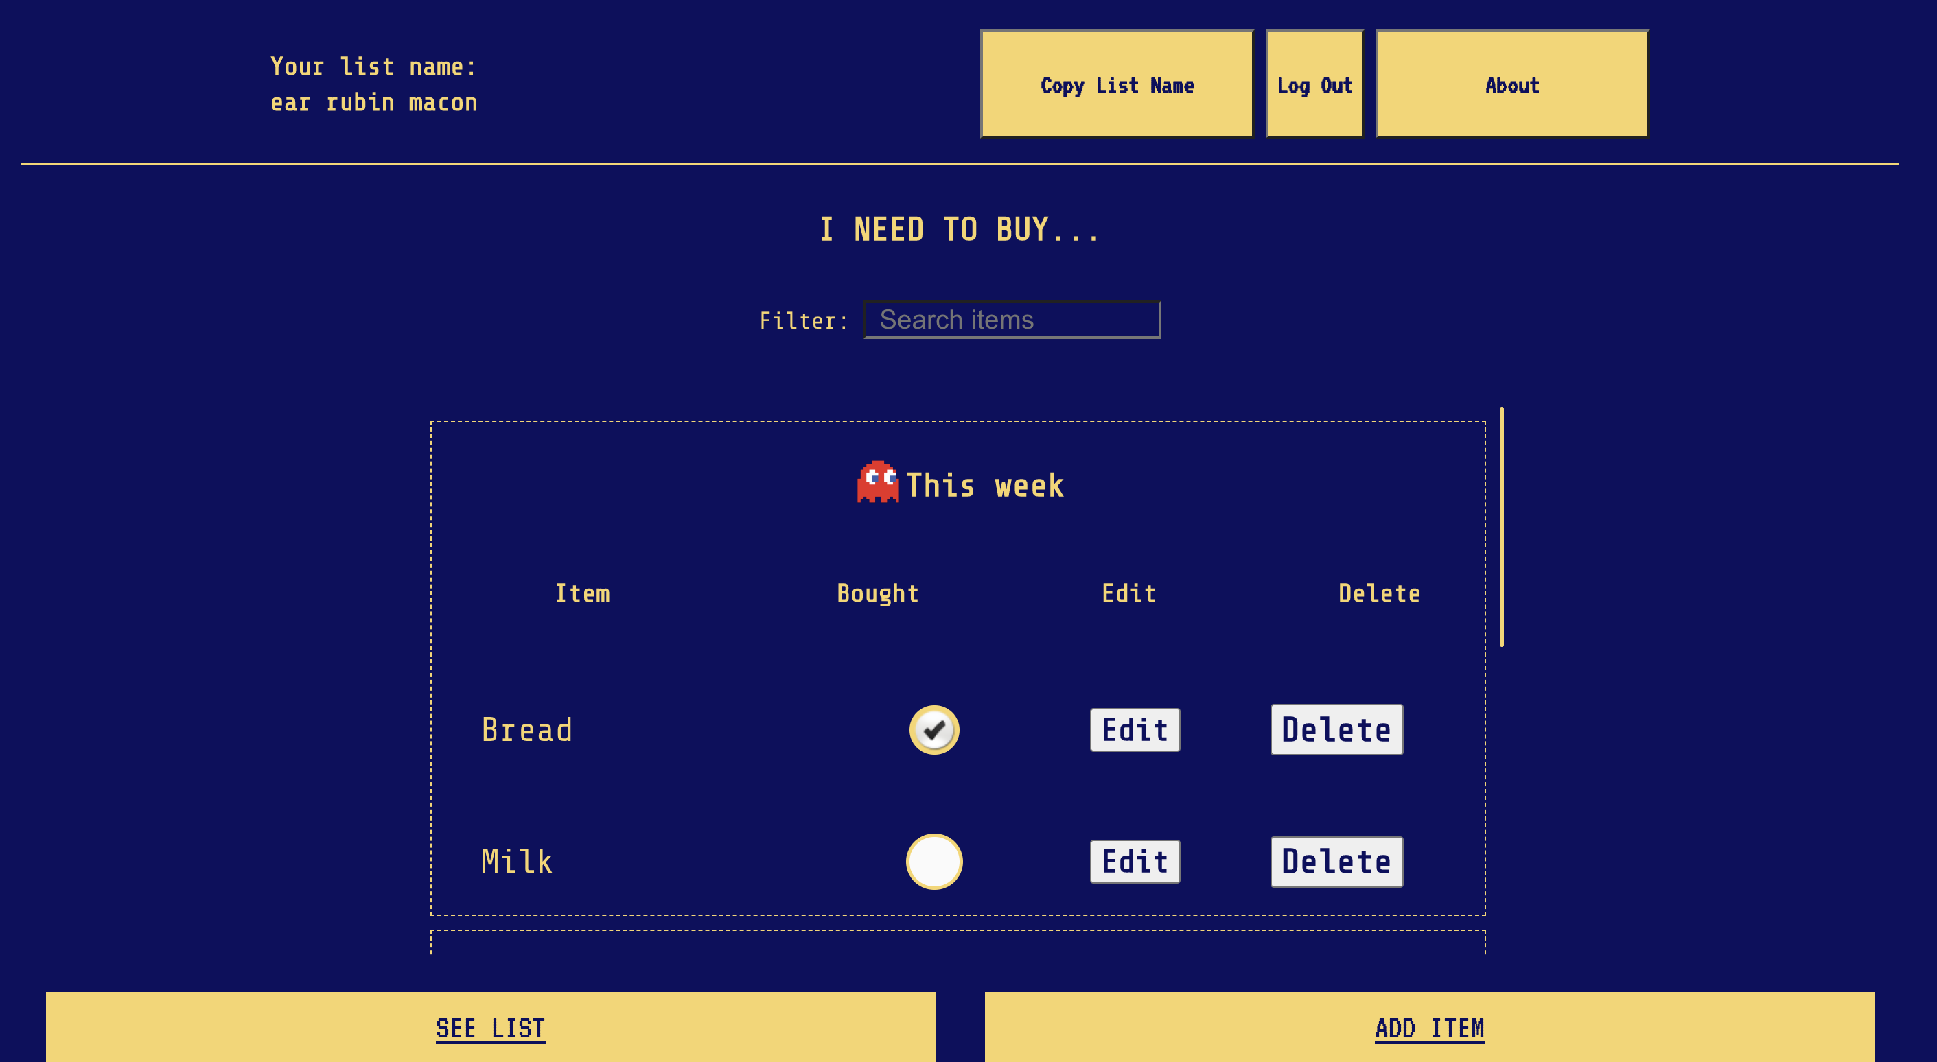
Task: Click the Delete button for Bread
Action: point(1336,729)
